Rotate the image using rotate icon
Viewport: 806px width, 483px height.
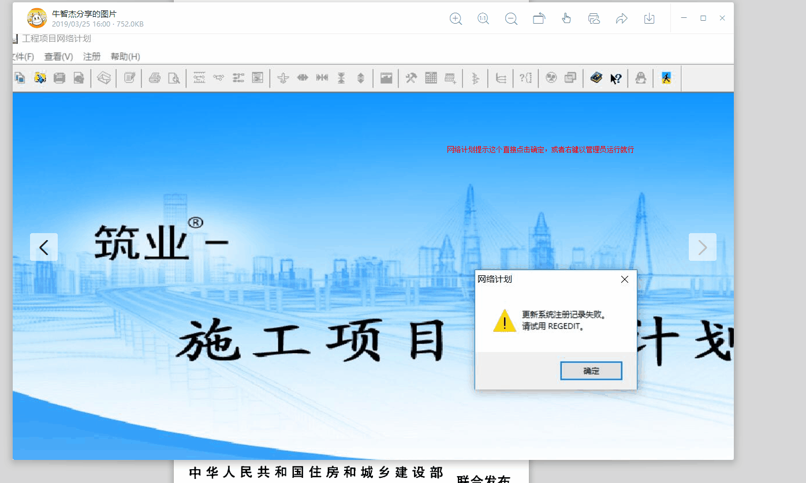539,18
